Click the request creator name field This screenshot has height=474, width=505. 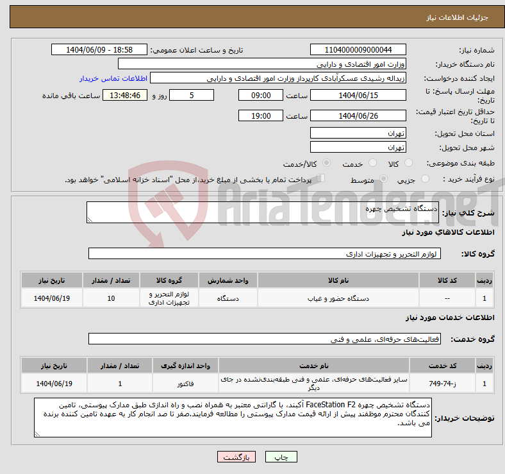tap(278, 78)
